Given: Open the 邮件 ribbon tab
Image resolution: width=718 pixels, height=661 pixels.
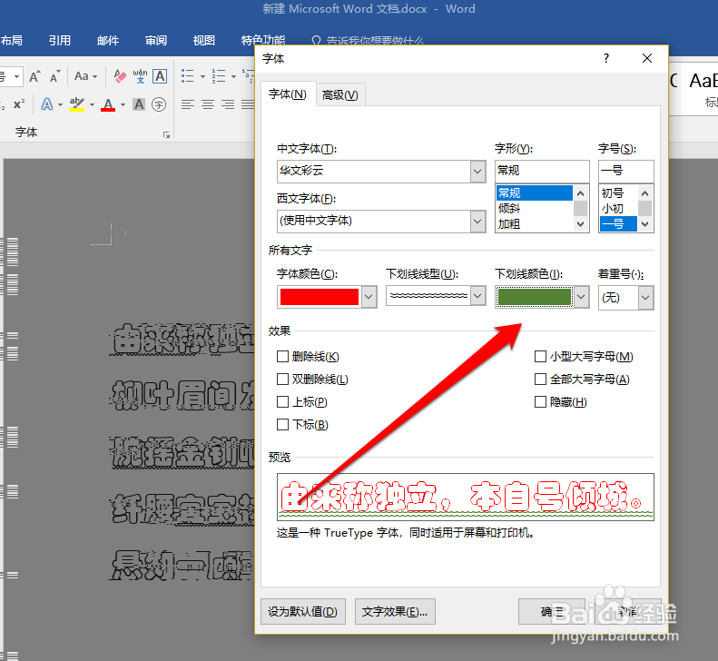Looking at the screenshot, I should (x=108, y=40).
